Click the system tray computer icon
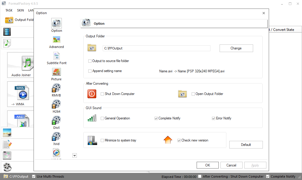The image size is (302, 180). [x=92, y=140]
